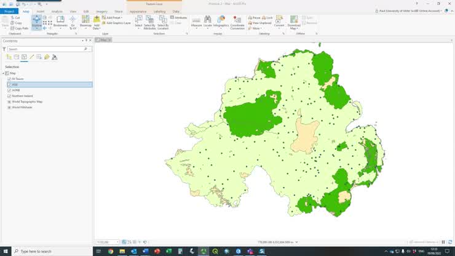The image size is (455, 256).
Task: Uncheck the World Topographic Map layer
Action: 9,102
